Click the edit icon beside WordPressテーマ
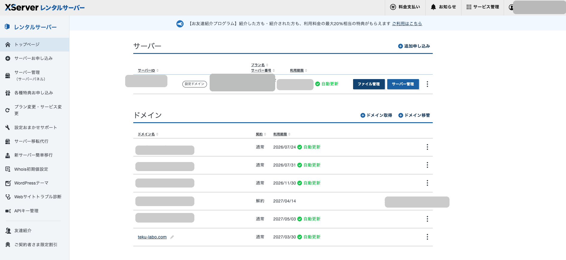 point(8,183)
